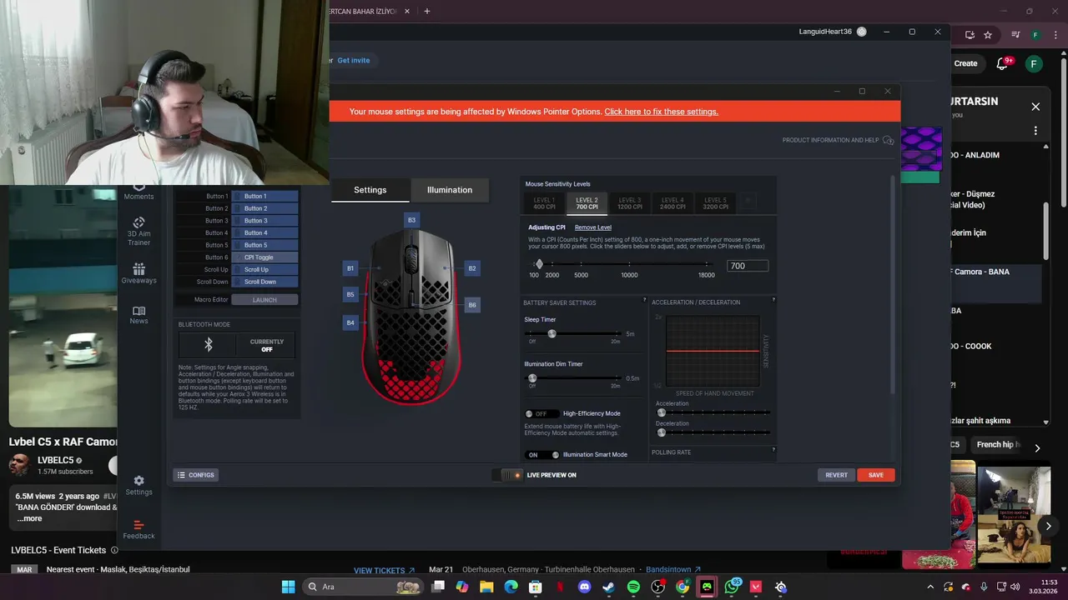Click the Revert button
The height and width of the screenshot is (600, 1068).
[x=836, y=475]
